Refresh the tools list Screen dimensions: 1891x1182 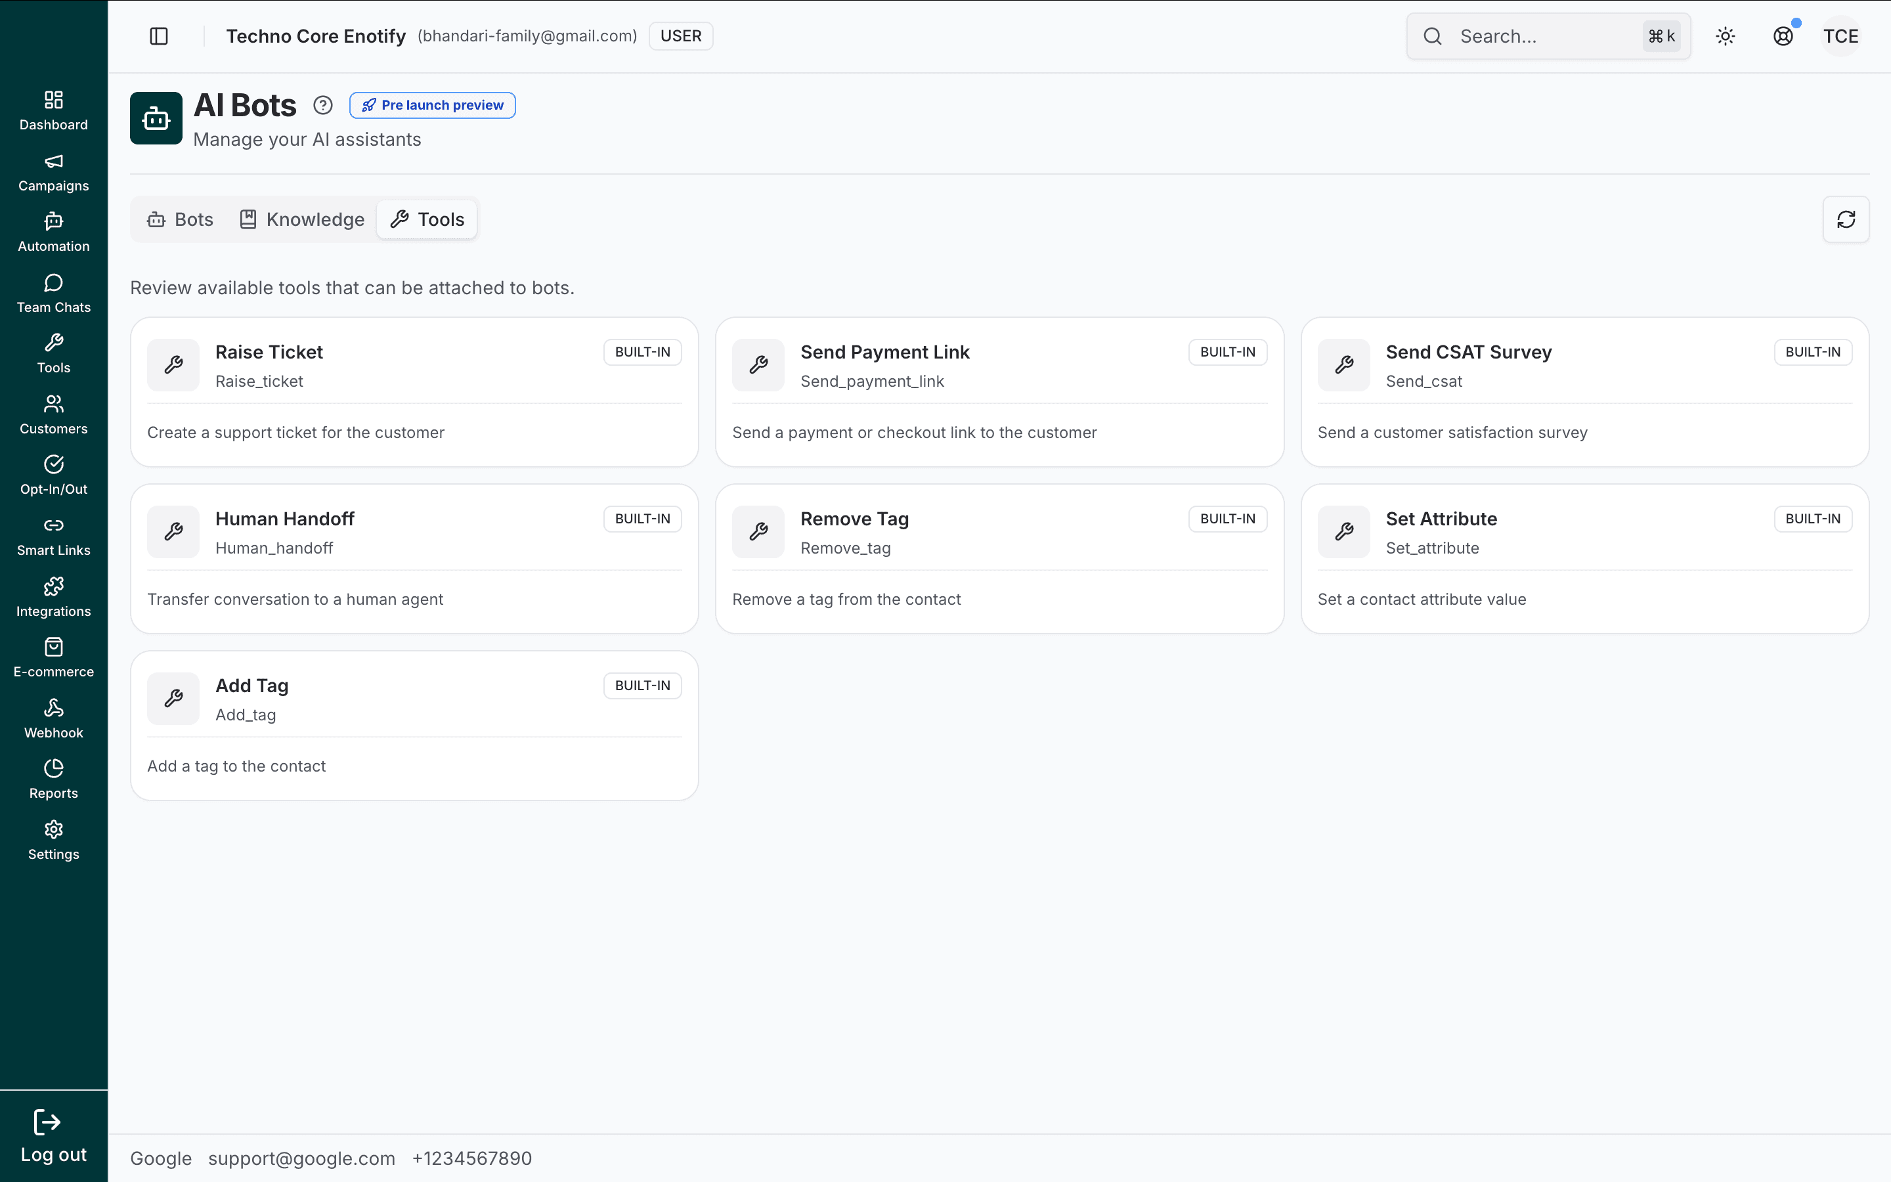coord(1846,220)
